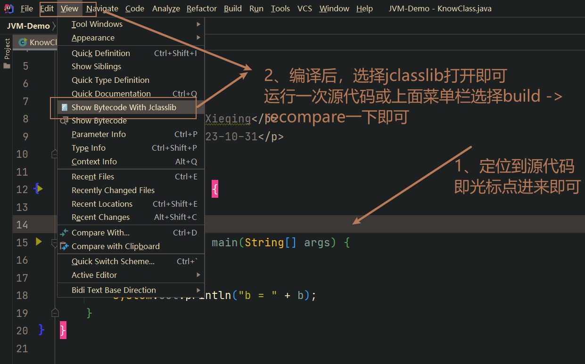Screen dimensions: 585x364
Task: Open Recent Locations entry
Action: (x=131, y=204)
